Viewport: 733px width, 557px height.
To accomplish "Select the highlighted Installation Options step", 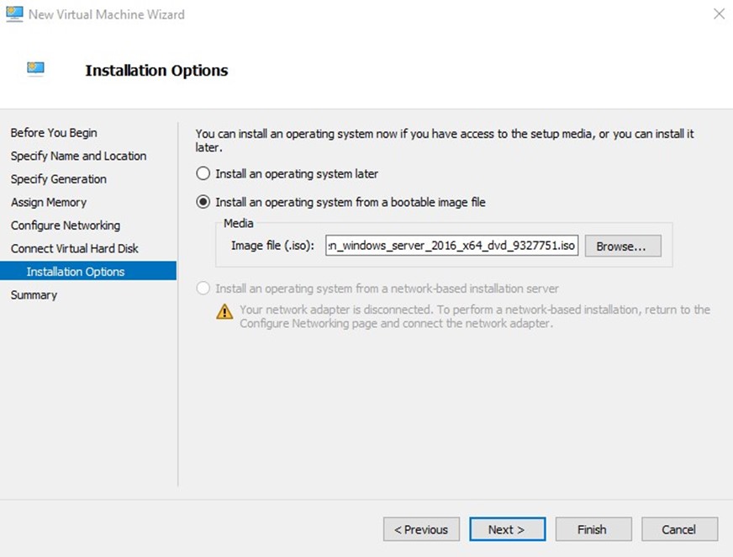I will (76, 272).
